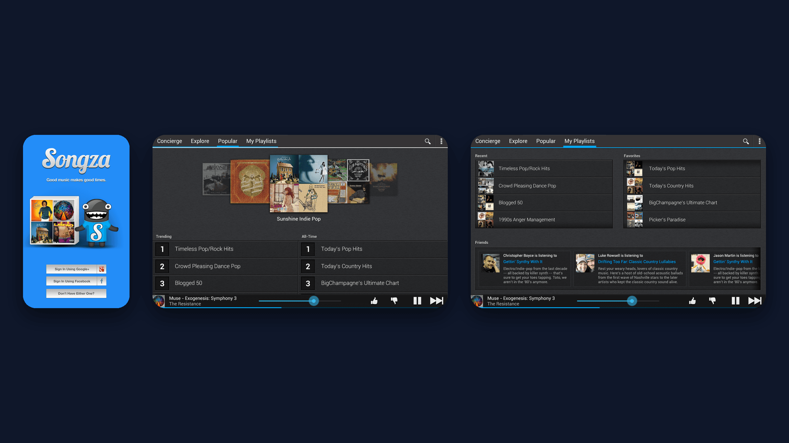Tap song title Muse - Exogenesis in Popular screen
The image size is (789, 443).
click(203, 298)
